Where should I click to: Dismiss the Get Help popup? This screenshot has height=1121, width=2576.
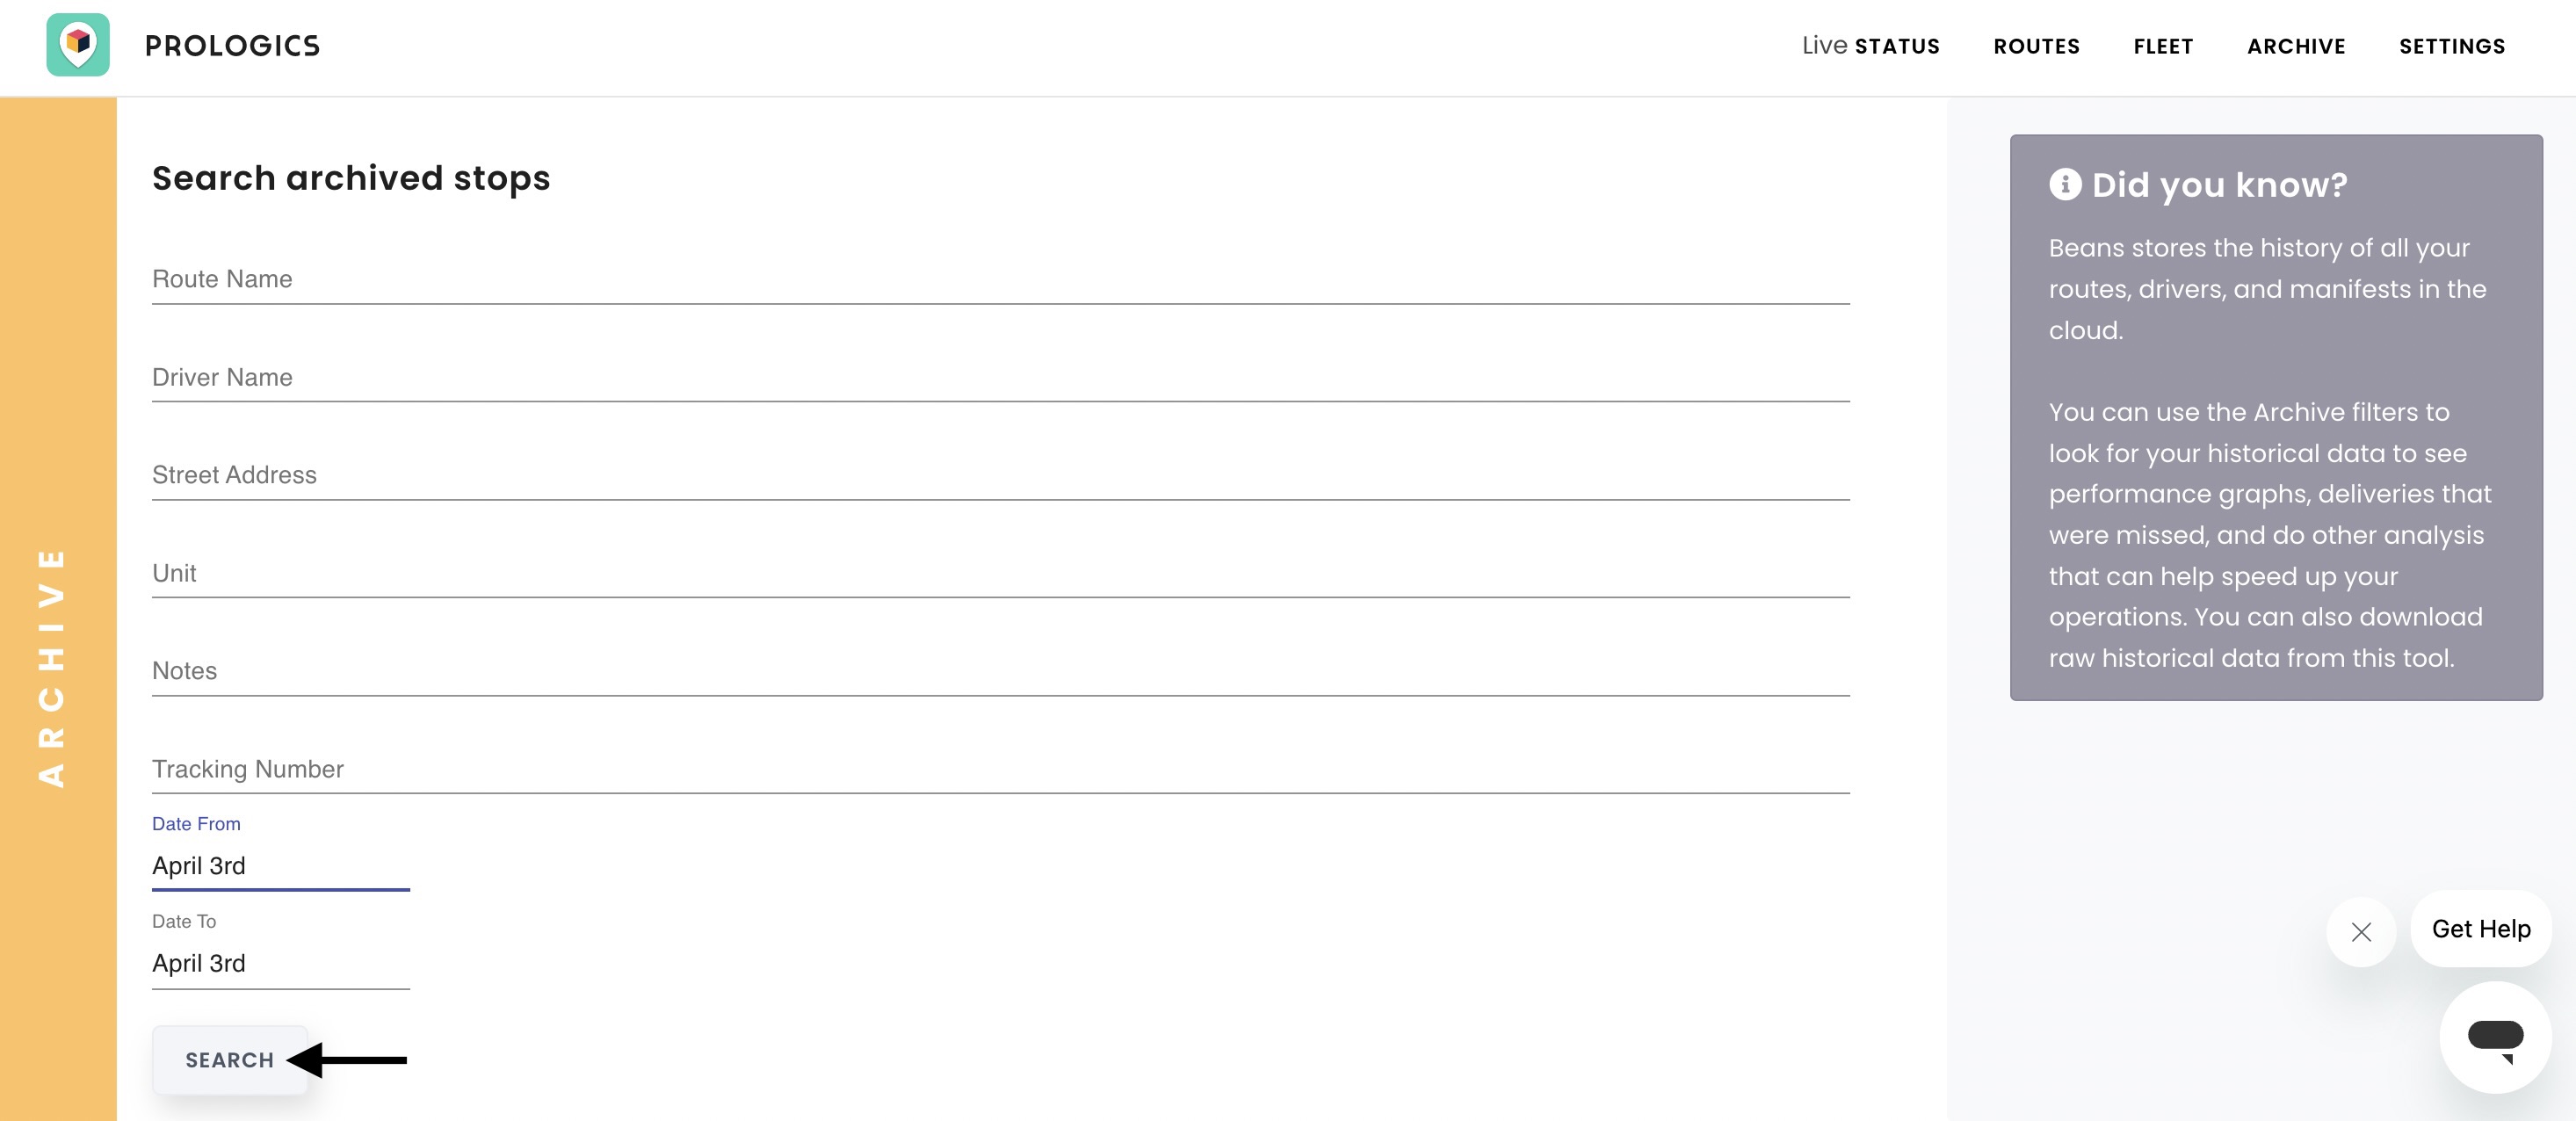click(x=2361, y=932)
